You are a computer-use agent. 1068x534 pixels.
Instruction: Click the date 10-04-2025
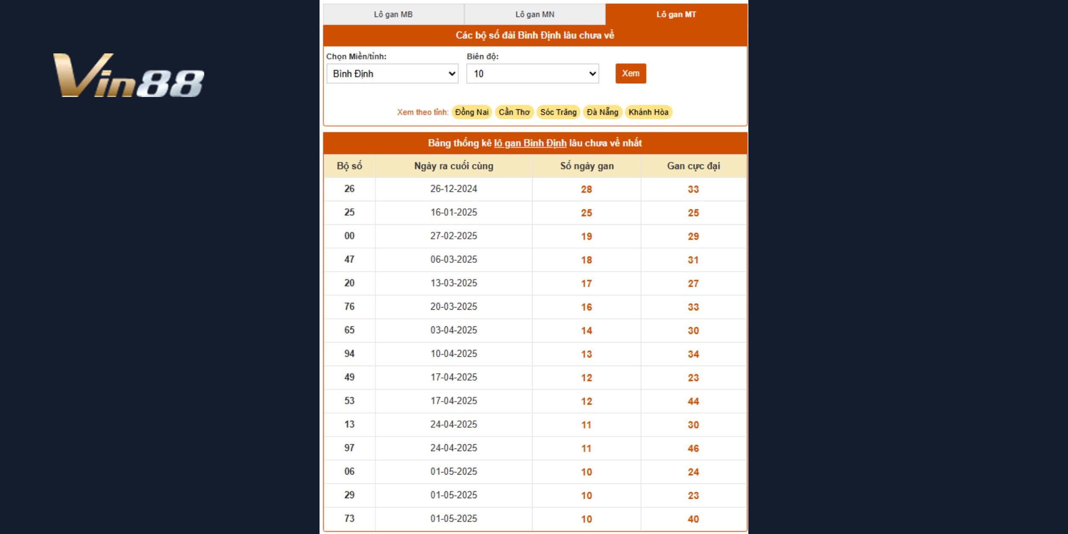[x=454, y=354]
